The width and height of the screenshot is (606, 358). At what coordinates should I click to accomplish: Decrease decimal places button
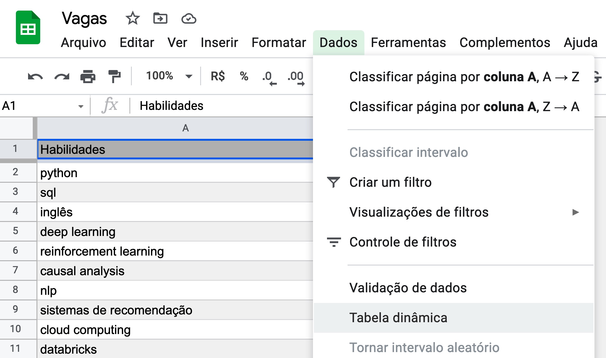click(x=269, y=78)
